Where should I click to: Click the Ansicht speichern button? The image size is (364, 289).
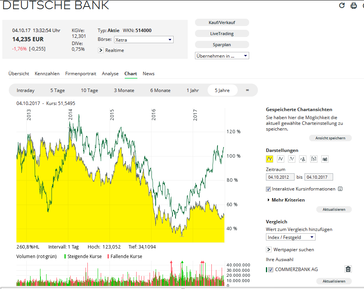point(330,138)
